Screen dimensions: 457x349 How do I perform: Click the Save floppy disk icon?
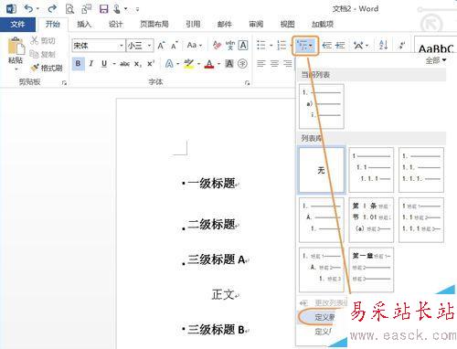pyautogui.click(x=103, y=9)
